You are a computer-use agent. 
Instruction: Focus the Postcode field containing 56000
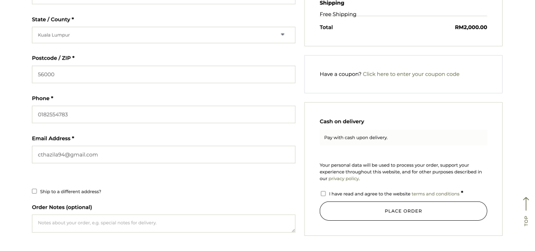tap(164, 75)
